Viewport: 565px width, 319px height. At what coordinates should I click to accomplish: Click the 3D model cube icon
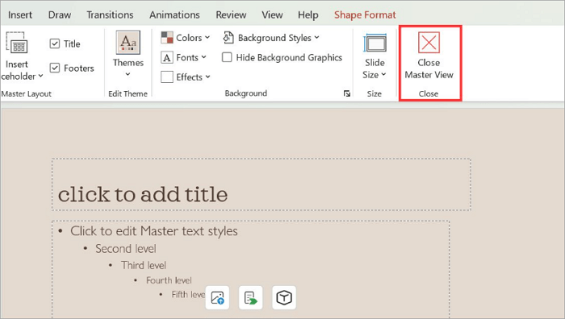coord(284,298)
